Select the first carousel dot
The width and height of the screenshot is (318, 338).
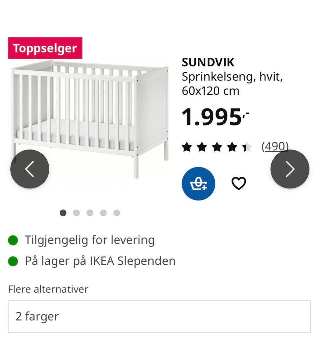[63, 213]
